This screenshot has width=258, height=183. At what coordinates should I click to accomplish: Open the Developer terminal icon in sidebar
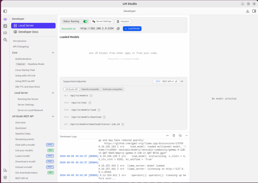[5, 26]
